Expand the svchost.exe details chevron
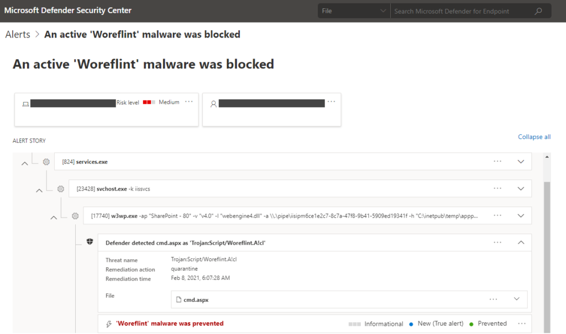The width and height of the screenshot is (566, 334). click(x=520, y=188)
